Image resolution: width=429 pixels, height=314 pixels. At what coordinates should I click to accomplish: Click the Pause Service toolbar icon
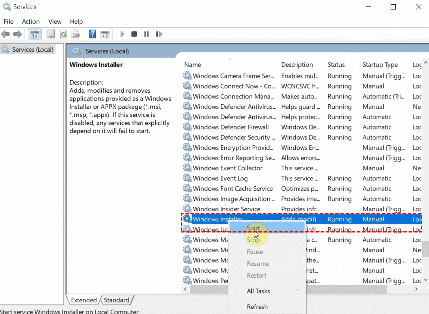point(146,34)
